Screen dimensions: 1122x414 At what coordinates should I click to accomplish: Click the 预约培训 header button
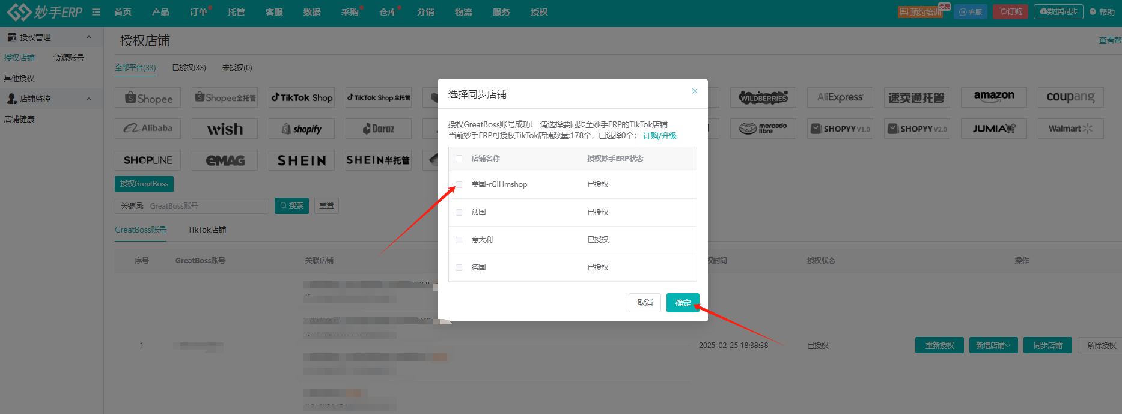click(921, 12)
